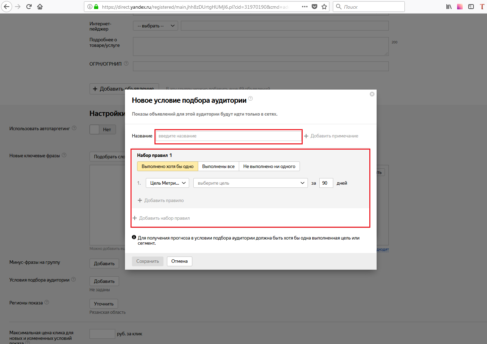Open the browser library icon
Screen dimensions: 487x344
click(x=449, y=7)
